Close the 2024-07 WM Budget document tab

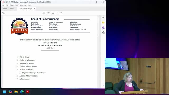pos(34,9)
